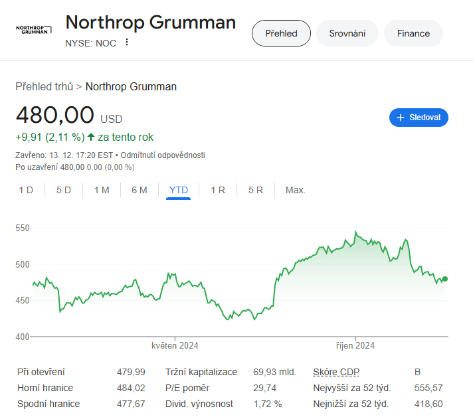Click the Nejvyšší za 52 týd. value 555,57
The width and height of the screenshot is (473, 419).
pos(428,388)
